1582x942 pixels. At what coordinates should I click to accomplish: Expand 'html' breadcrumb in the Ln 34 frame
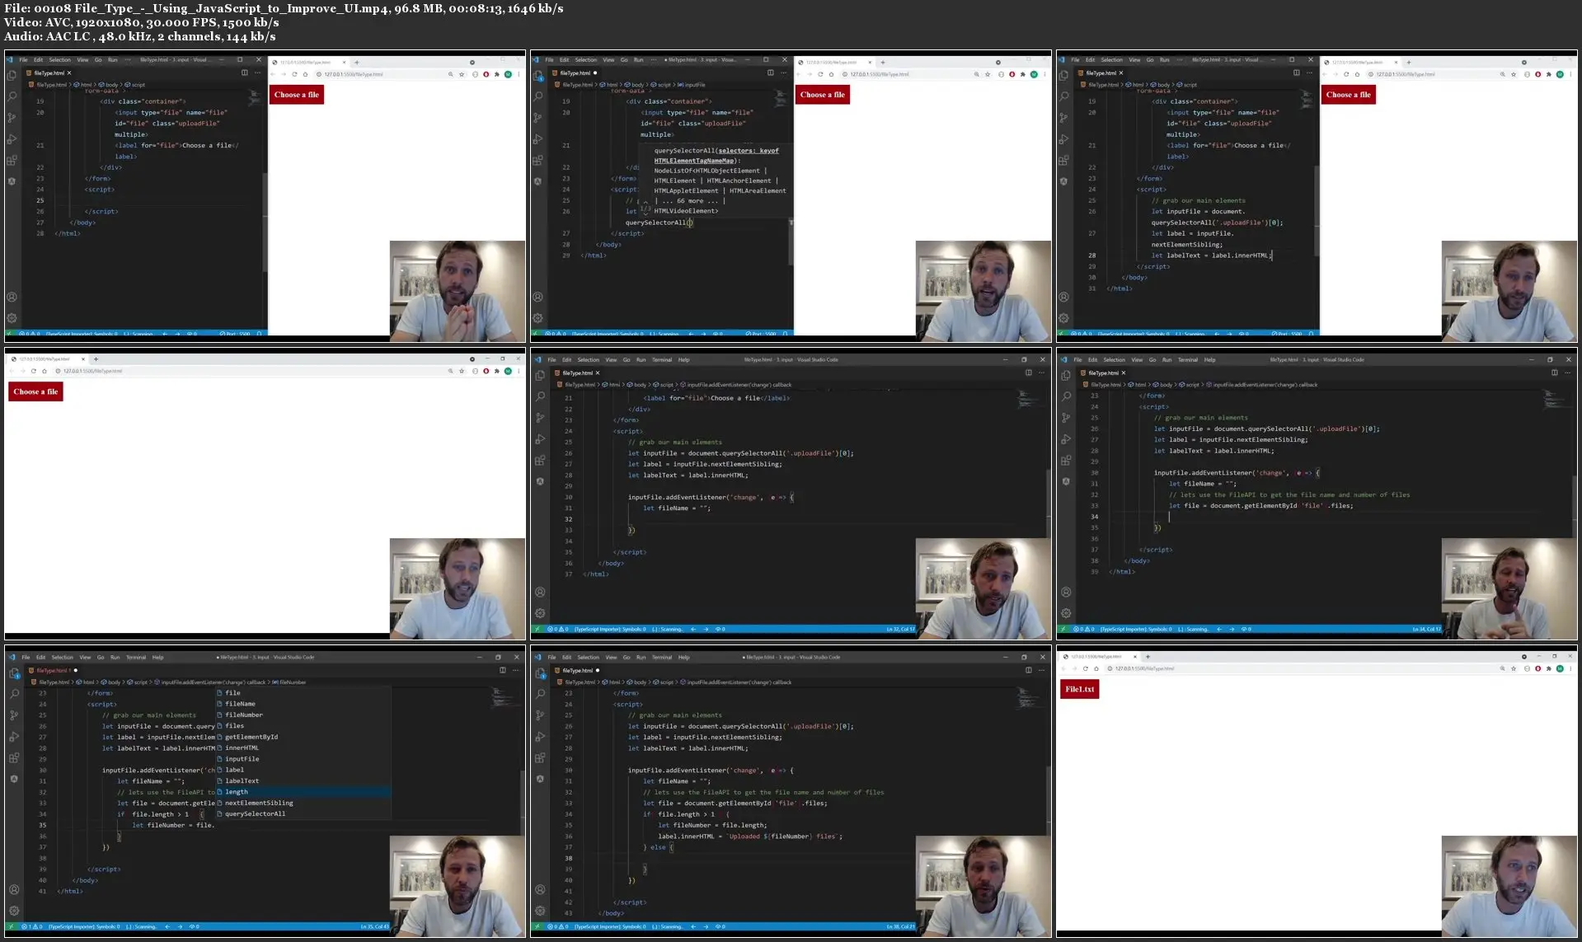click(1137, 384)
